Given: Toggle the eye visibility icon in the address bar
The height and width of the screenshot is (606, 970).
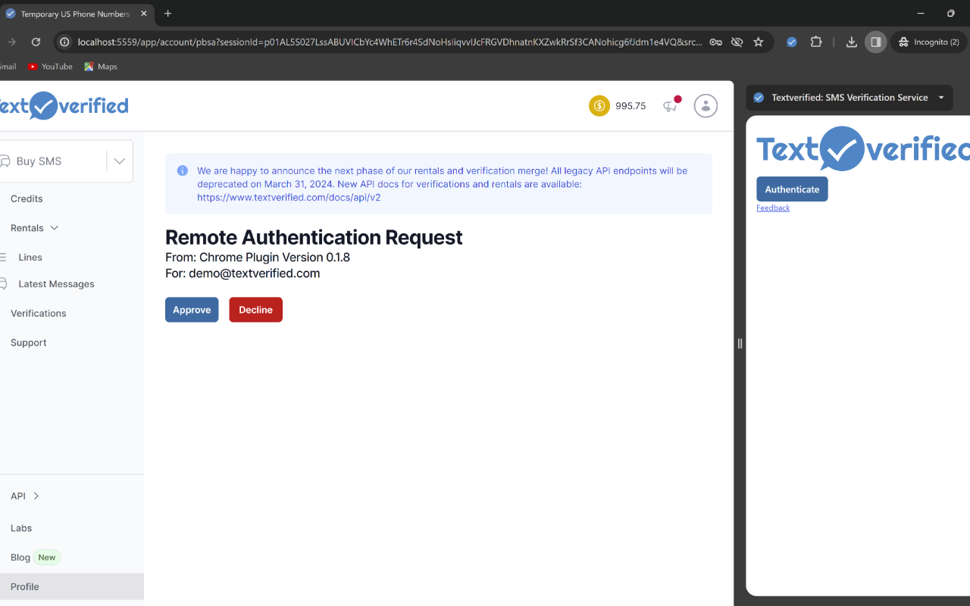Looking at the screenshot, I should coord(737,42).
